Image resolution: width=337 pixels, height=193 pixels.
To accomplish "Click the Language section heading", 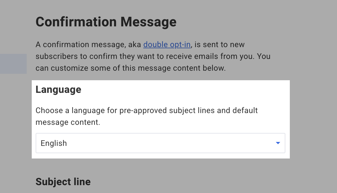I will pos(58,89).
